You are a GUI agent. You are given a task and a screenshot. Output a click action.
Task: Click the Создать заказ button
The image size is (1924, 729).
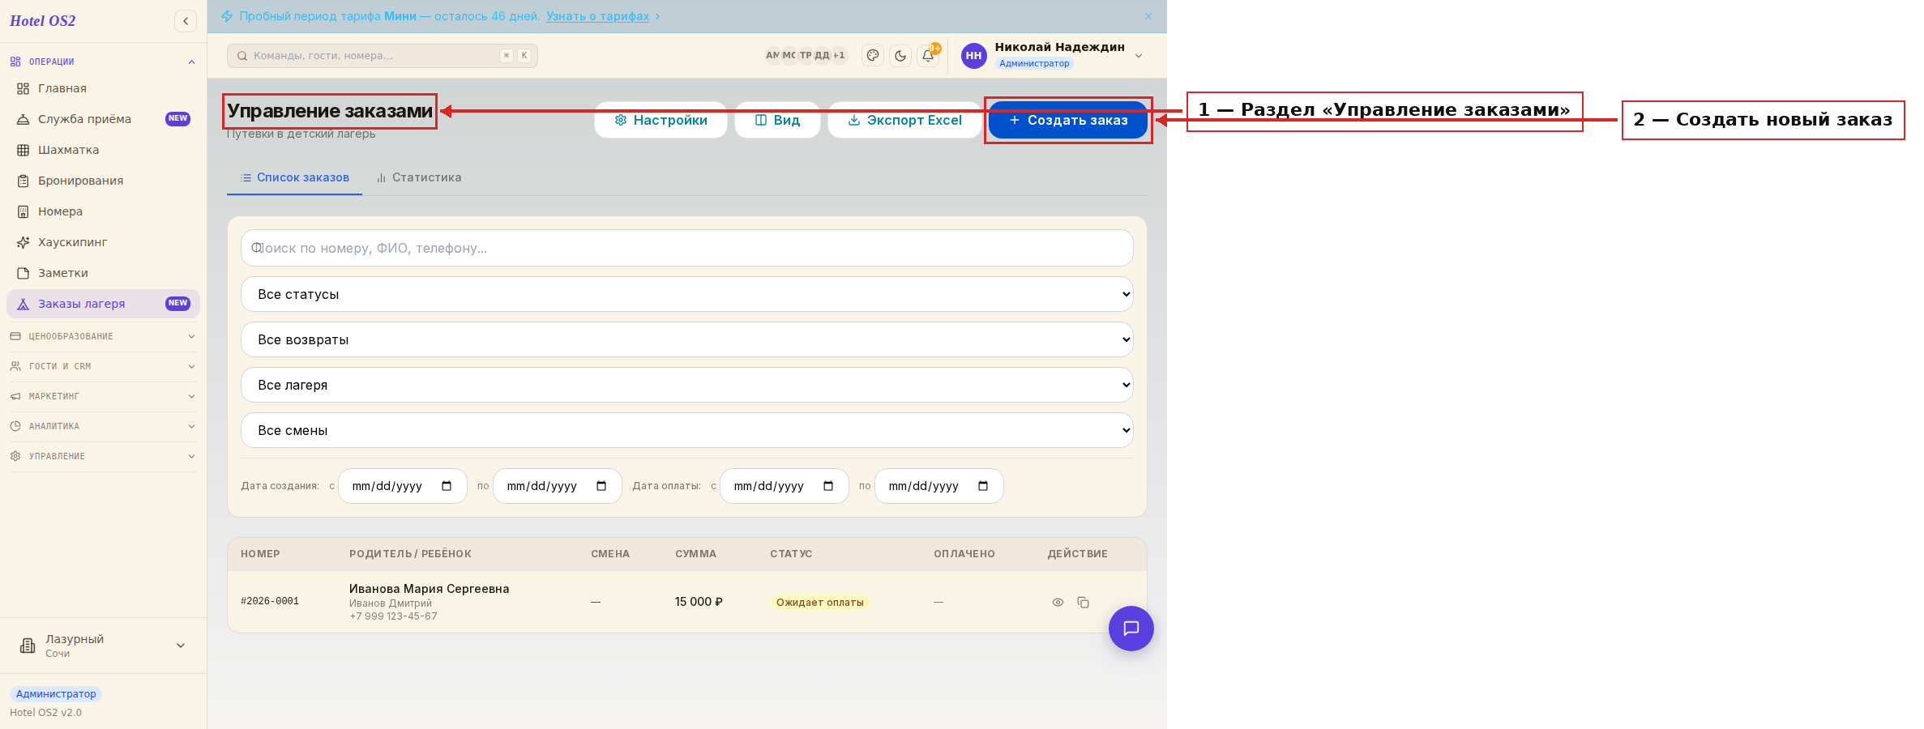tap(1068, 120)
